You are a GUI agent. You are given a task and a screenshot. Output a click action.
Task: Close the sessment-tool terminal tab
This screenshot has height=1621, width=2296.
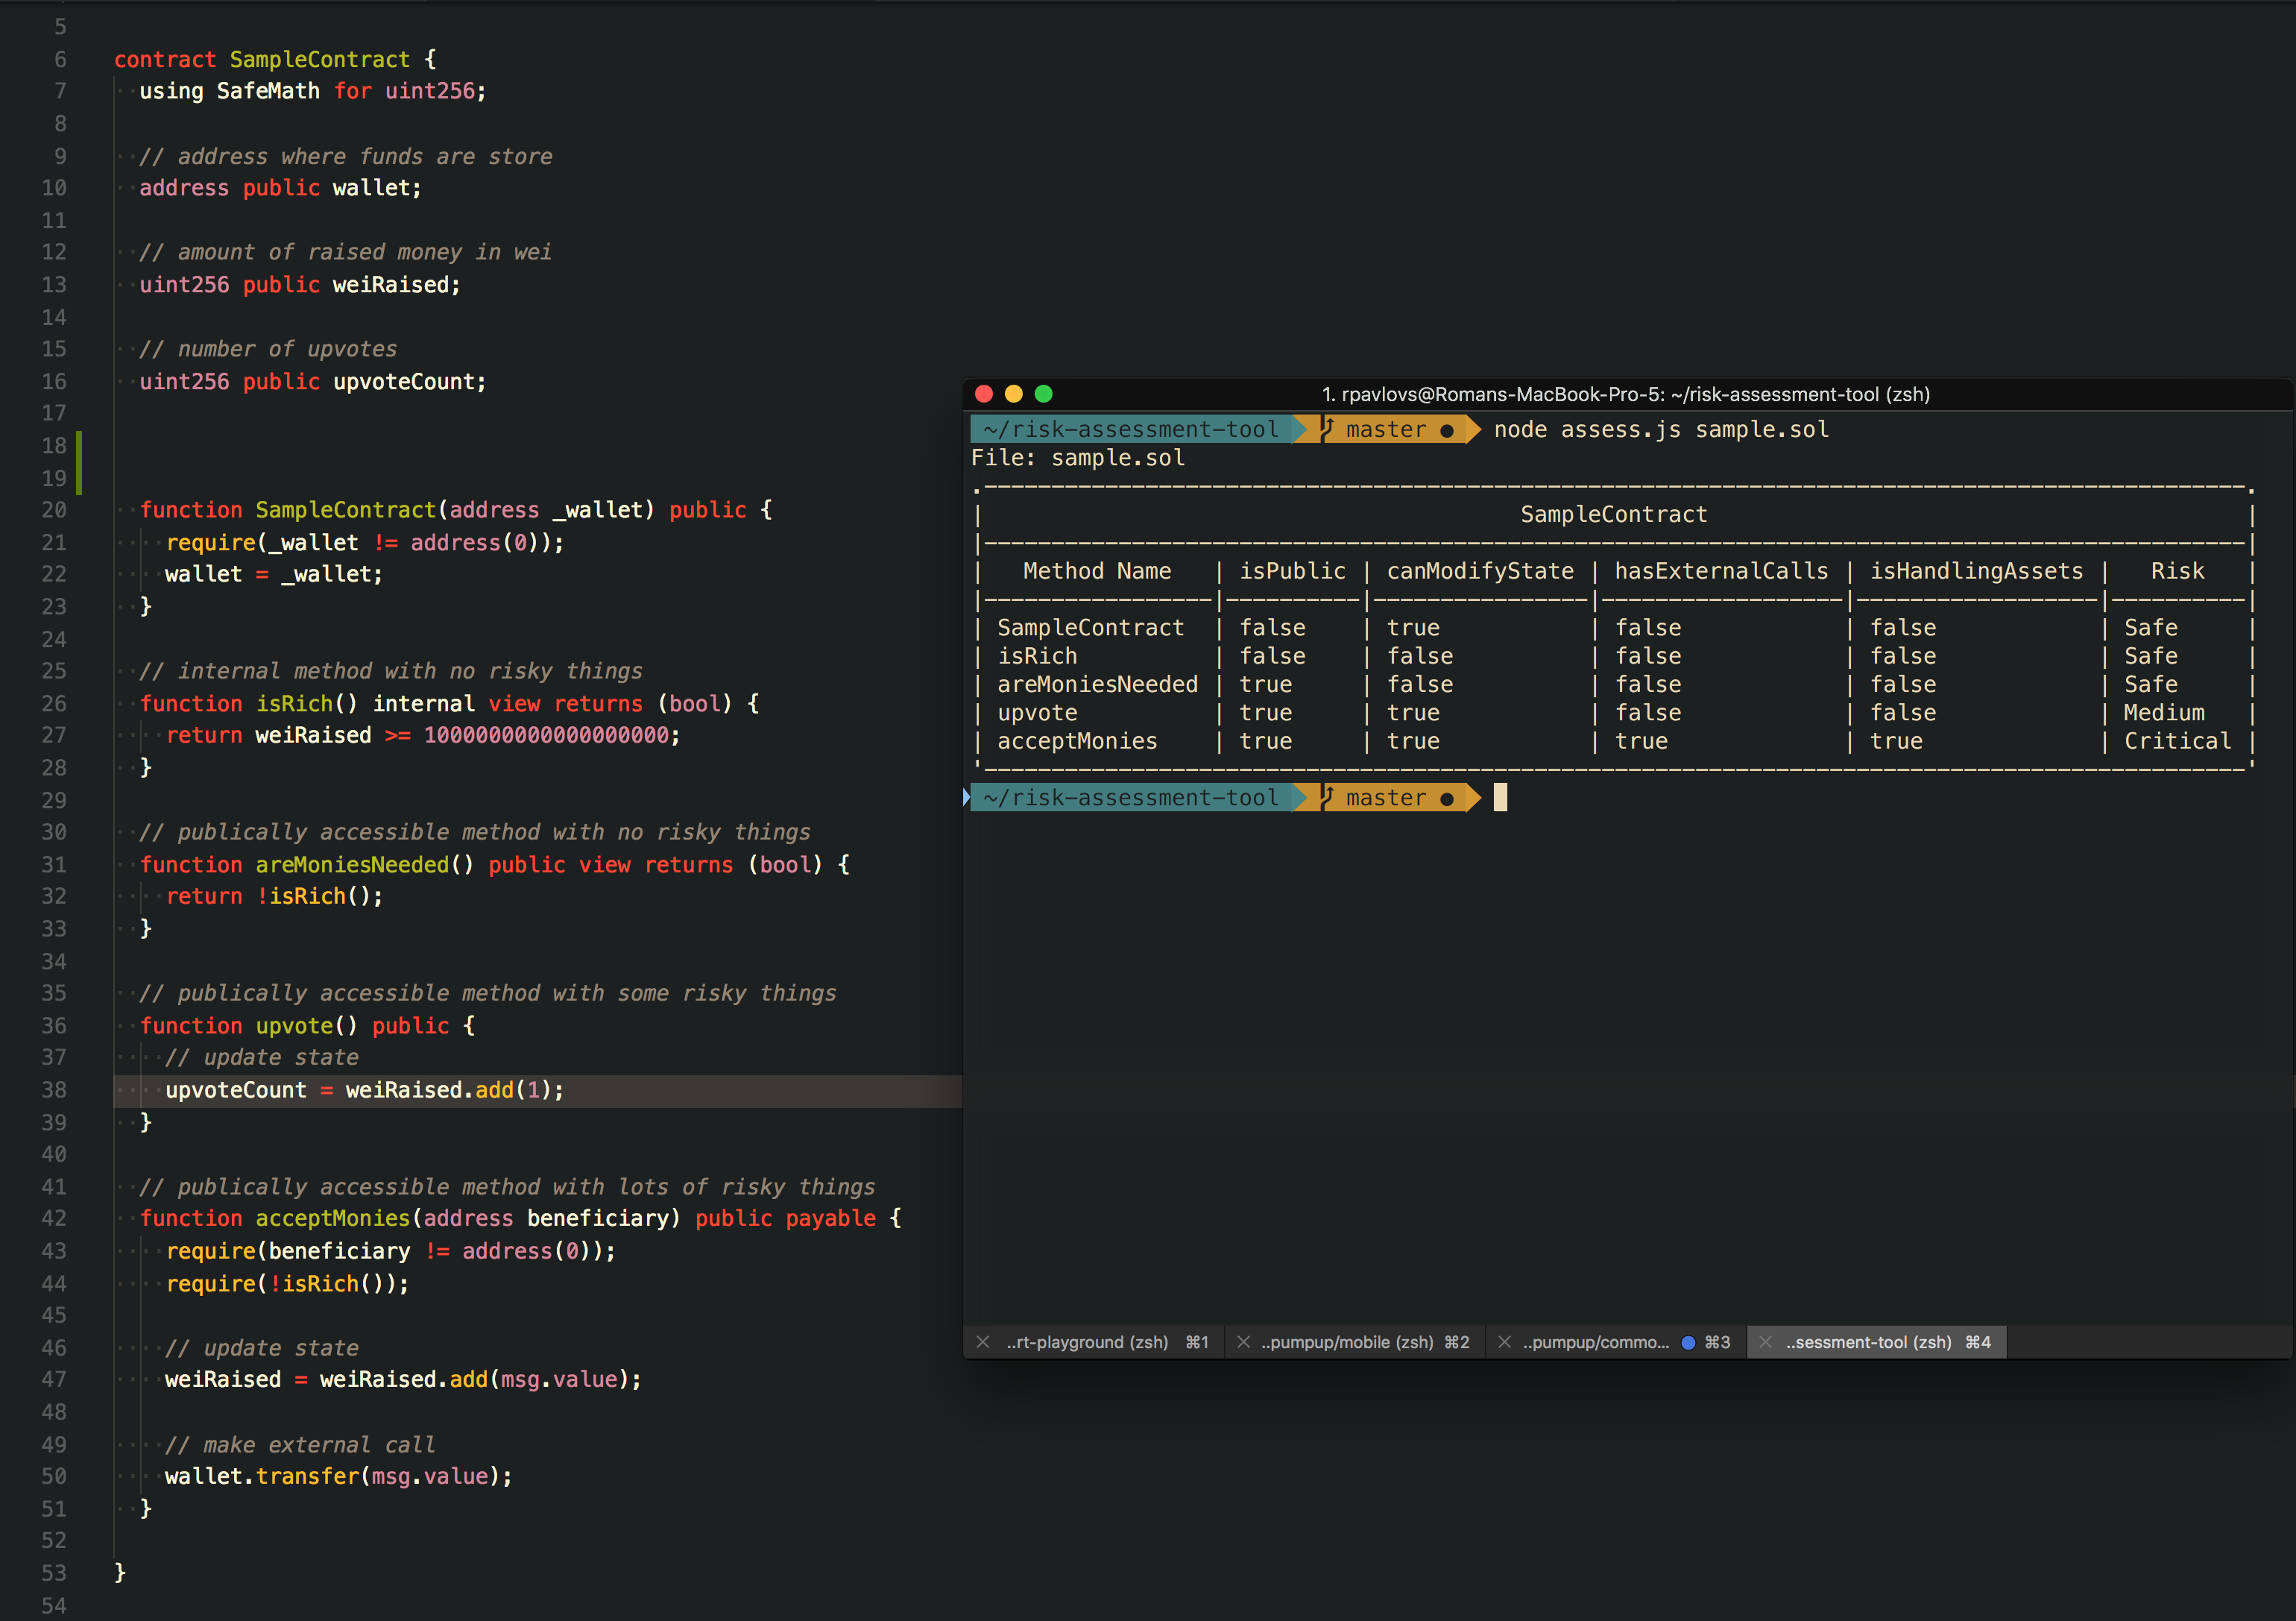1765,1342
